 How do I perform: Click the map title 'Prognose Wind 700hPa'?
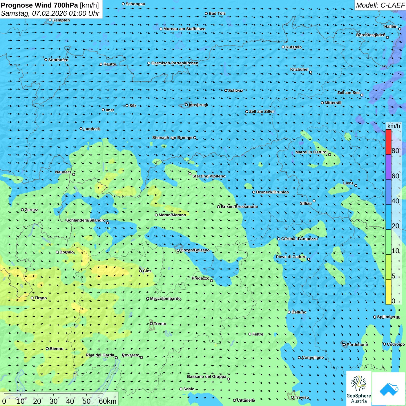[x=40, y=5]
